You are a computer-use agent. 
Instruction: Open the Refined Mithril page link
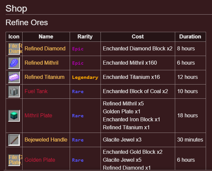[41, 63]
